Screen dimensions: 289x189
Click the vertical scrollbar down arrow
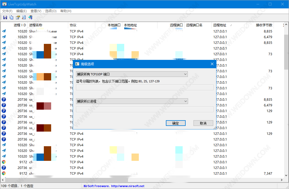[x=286, y=175]
